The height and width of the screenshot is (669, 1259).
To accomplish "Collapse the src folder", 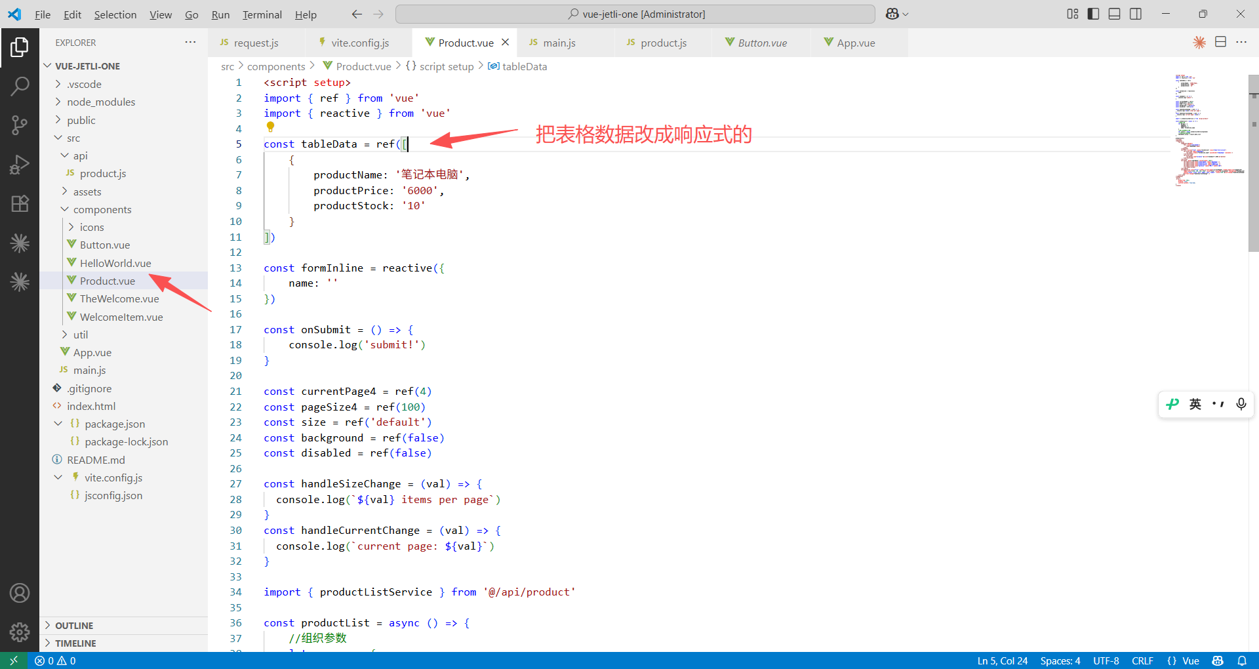I will coord(123,138).
